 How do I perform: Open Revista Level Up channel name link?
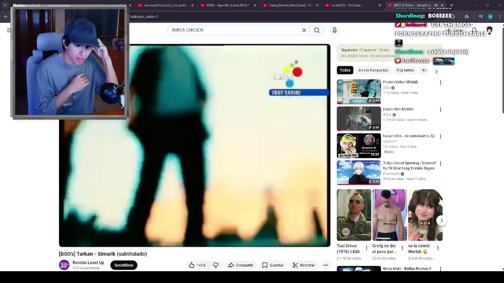coord(88,263)
